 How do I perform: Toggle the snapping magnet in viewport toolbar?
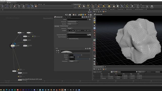[94, 50]
